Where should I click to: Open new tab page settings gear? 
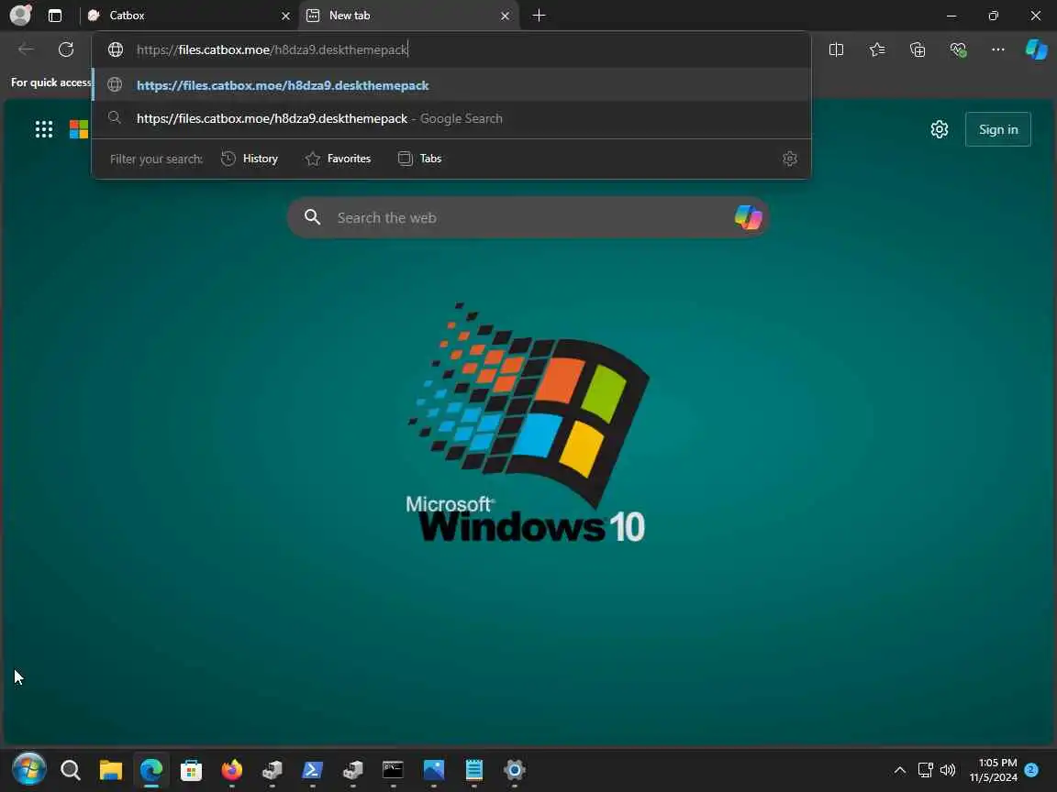coord(939,129)
